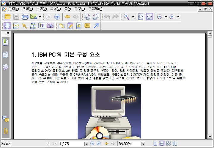Viewport: 214px width, 148px height.
Task: Click the Zoom Out minus button
Action: [160, 17]
